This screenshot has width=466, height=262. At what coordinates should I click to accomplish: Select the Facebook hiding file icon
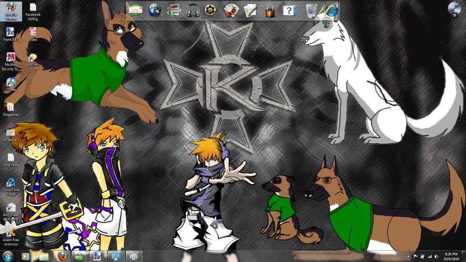(x=33, y=12)
